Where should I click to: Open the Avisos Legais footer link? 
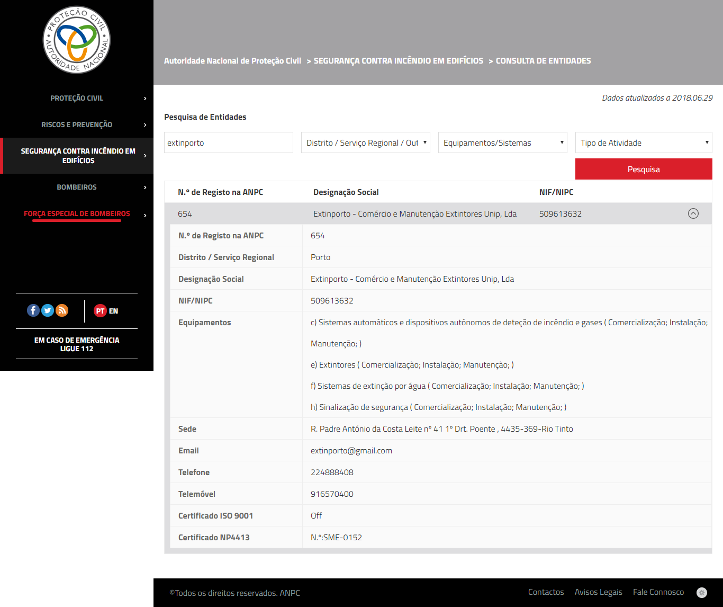click(598, 592)
